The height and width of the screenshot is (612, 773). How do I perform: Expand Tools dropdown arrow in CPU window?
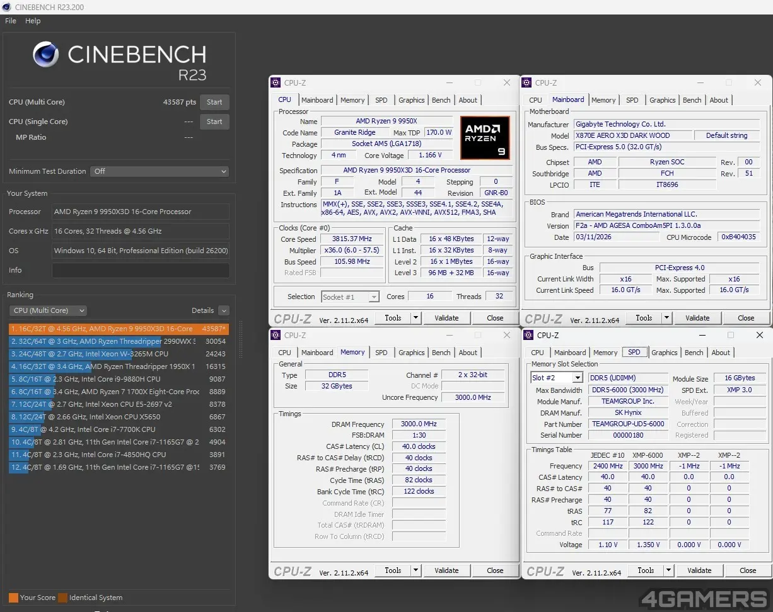click(x=416, y=318)
